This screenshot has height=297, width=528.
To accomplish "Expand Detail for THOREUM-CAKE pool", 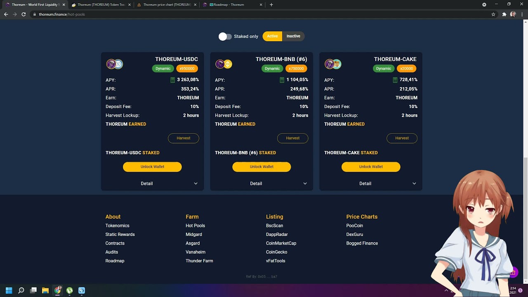I will [371, 184].
